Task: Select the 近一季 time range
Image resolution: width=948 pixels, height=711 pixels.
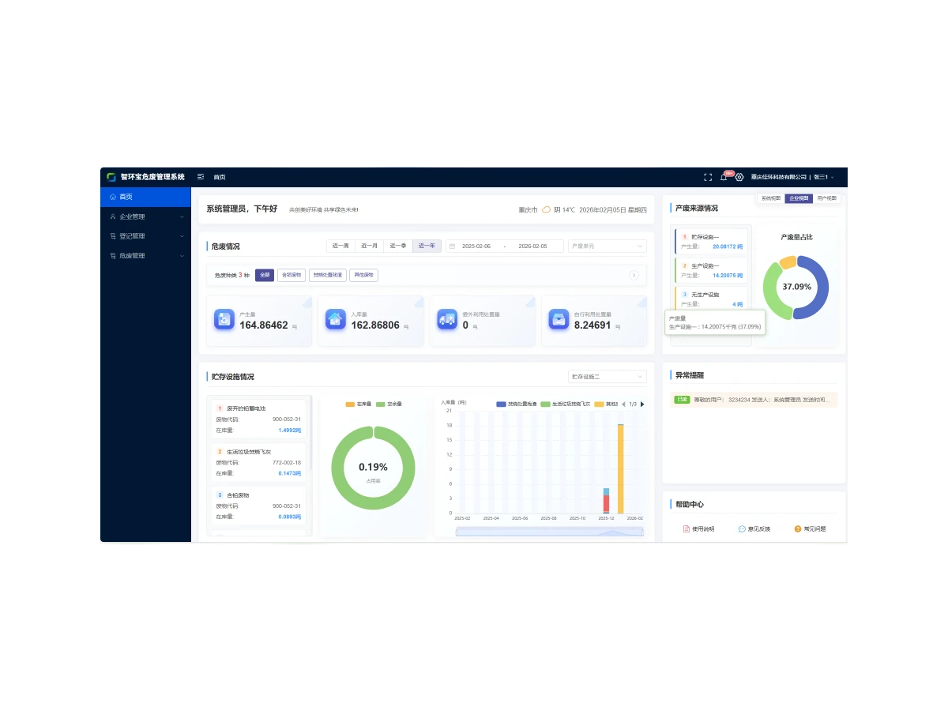Action: click(398, 246)
